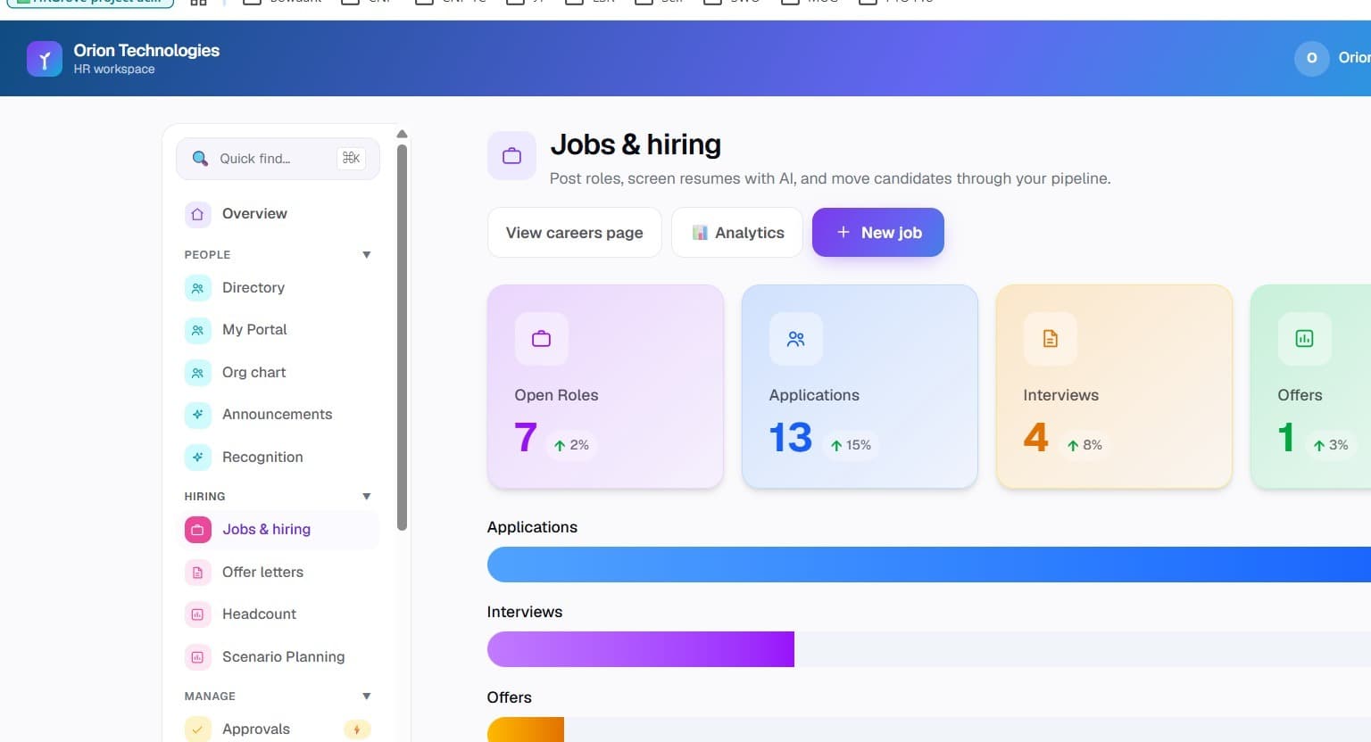
Task: Click the Applications stat card
Action: click(860, 387)
